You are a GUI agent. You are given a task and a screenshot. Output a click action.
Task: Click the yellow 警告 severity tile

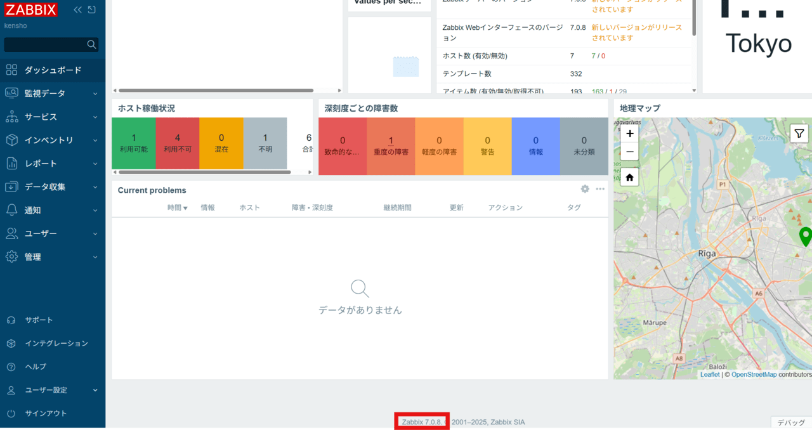point(487,147)
